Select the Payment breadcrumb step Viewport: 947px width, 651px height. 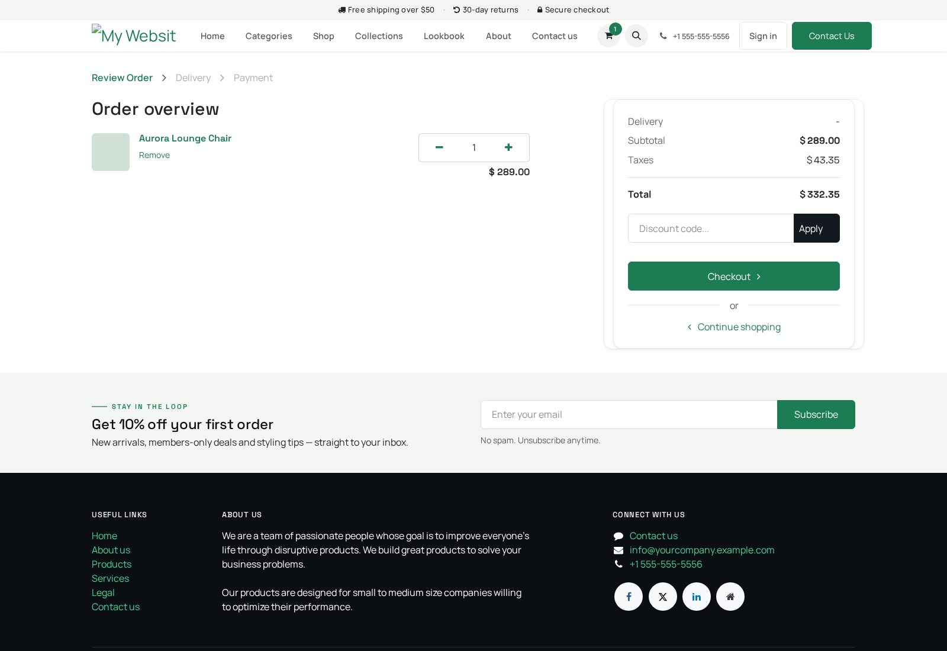(x=253, y=78)
